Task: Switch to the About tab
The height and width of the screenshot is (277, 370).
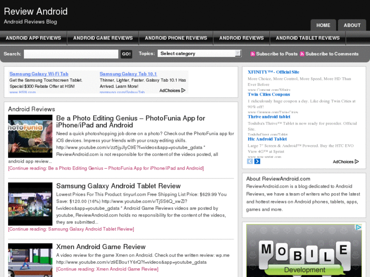Action: coord(352,25)
